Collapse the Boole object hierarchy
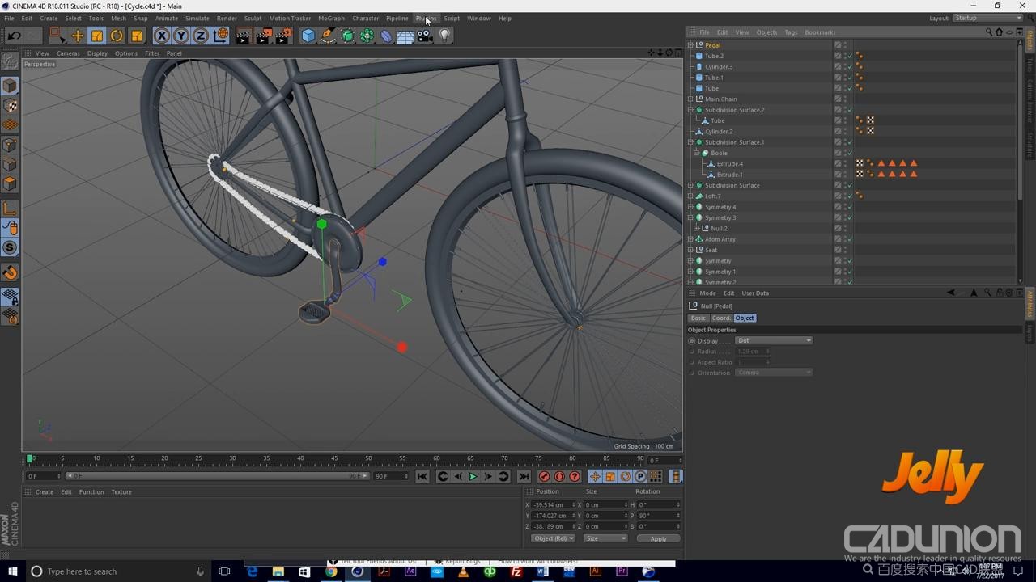This screenshot has width=1036, height=582. (x=696, y=153)
